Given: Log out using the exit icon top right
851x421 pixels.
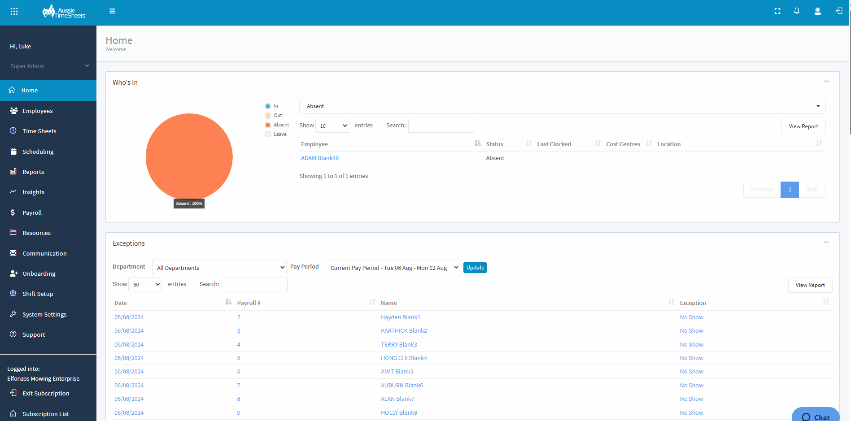Looking at the screenshot, I should click(838, 11).
